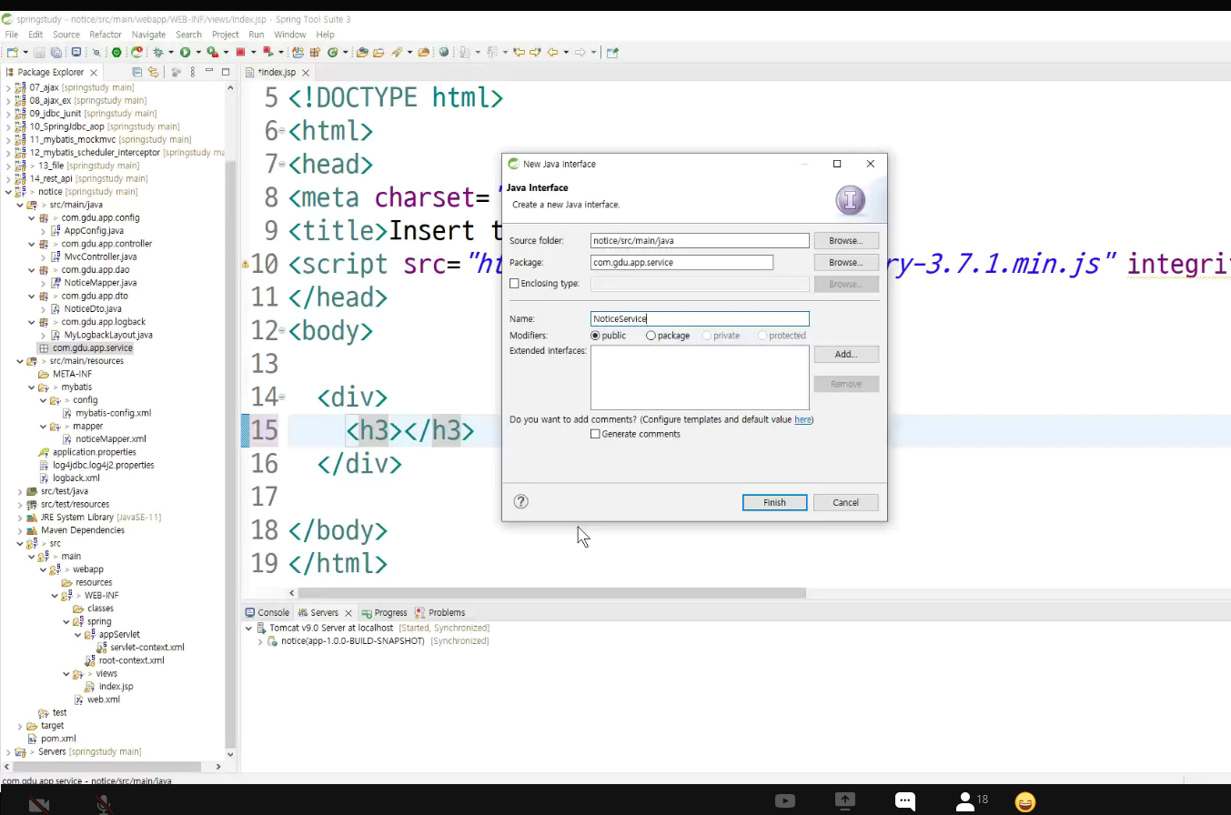The width and height of the screenshot is (1231, 815).
Task: Click the Save toolbar icon
Action: 39,53
